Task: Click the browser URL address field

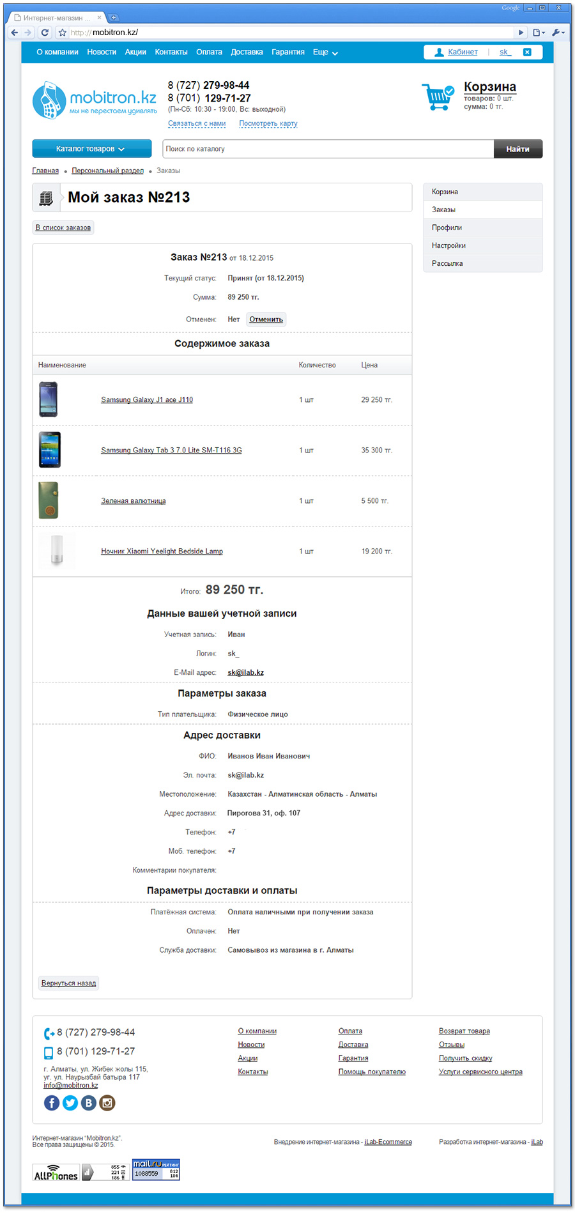Action: coord(291,33)
